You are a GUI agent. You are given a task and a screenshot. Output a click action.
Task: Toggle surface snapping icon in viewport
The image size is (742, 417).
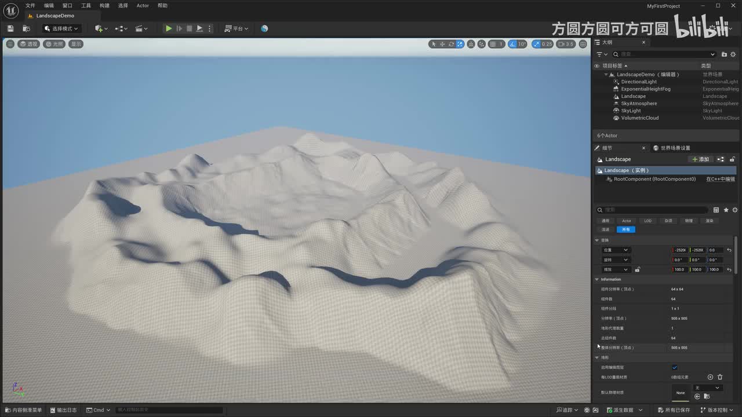[x=481, y=44]
